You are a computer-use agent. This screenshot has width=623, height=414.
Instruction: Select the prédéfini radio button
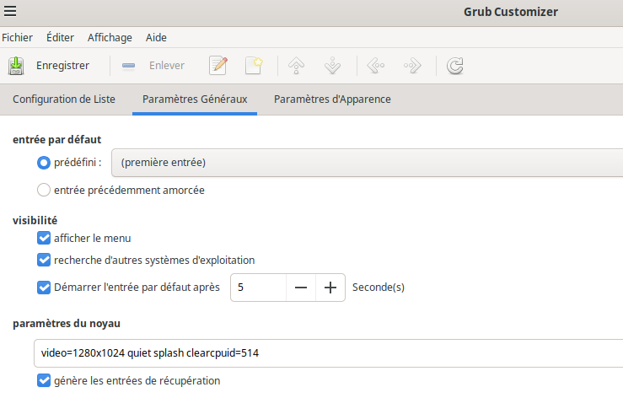click(x=44, y=163)
